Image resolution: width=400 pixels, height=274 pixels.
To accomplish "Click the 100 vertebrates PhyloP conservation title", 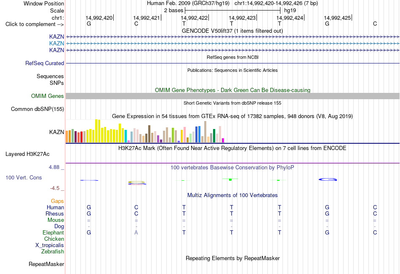I will click(x=232, y=168).
